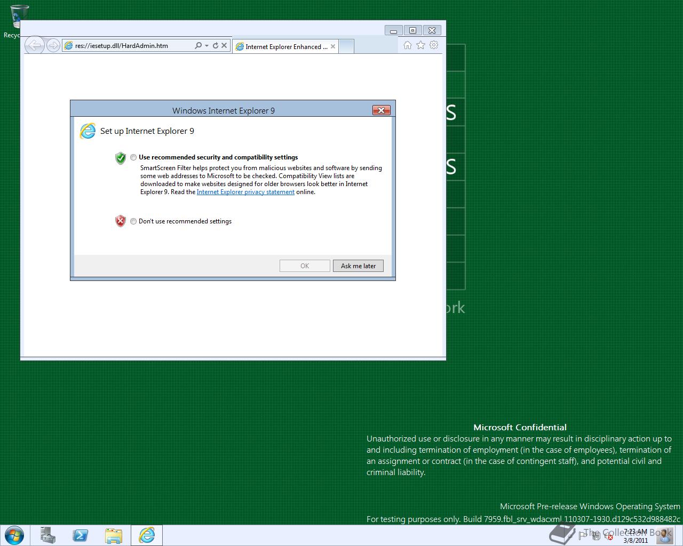
Task: Click the Internet Explorer taskbar button
Action: pyautogui.click(x=147, y=535)
